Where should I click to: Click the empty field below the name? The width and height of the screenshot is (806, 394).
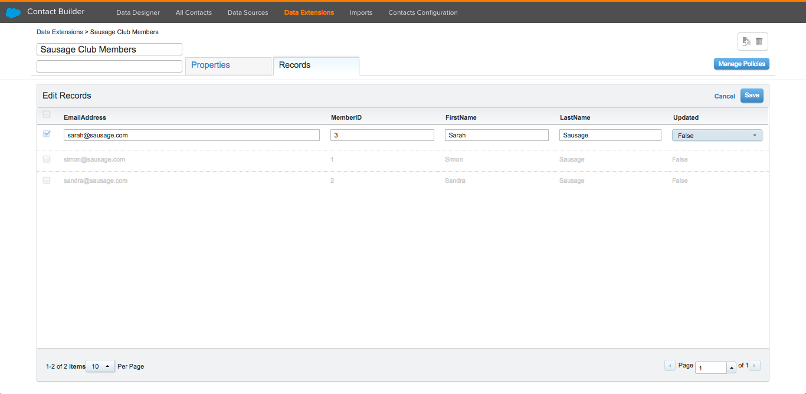click(x=109, y=66)
